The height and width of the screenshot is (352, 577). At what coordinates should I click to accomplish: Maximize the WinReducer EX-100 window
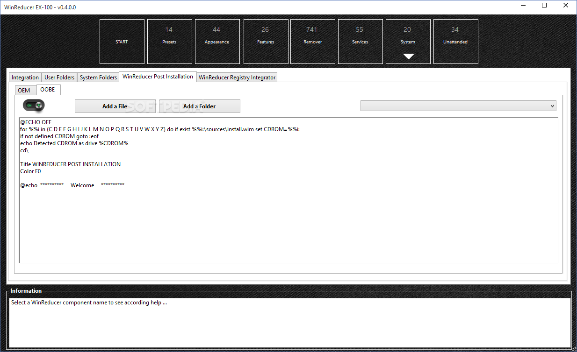click(544, 6)
